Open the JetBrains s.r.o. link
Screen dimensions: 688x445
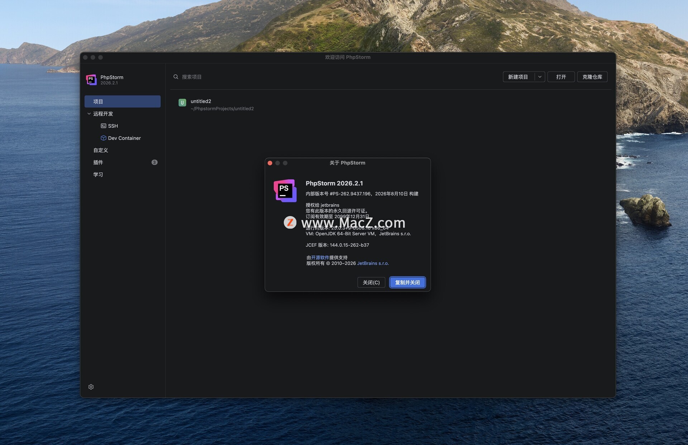[373, 263]
